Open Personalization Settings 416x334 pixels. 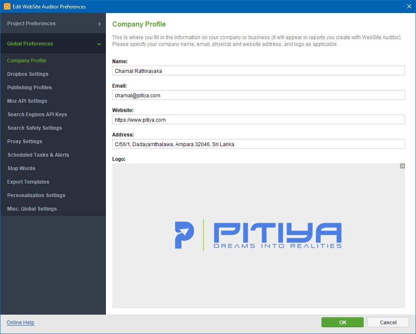(36, 196)
